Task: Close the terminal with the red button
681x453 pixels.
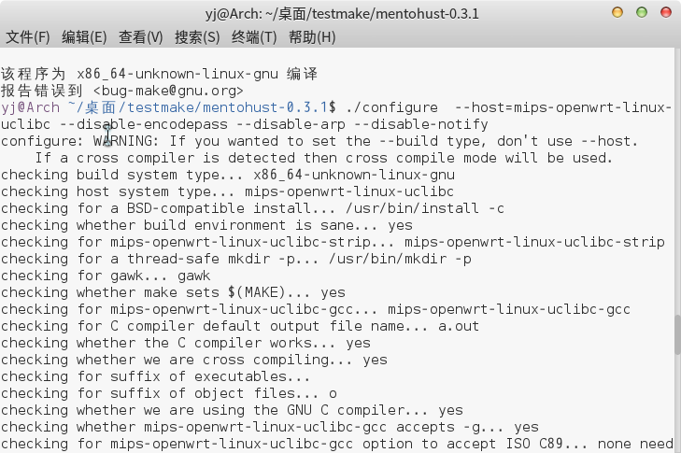Action: point(666,12)
